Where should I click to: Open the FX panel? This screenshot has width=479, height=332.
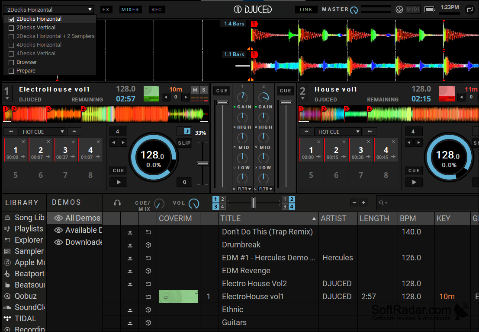point(106,9)
